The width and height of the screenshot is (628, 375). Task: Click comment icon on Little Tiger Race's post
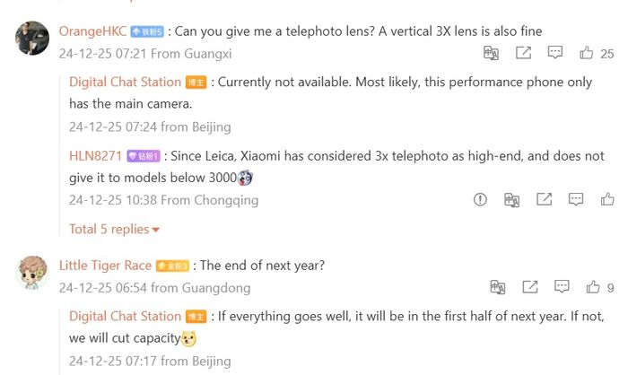pos(562,288)
